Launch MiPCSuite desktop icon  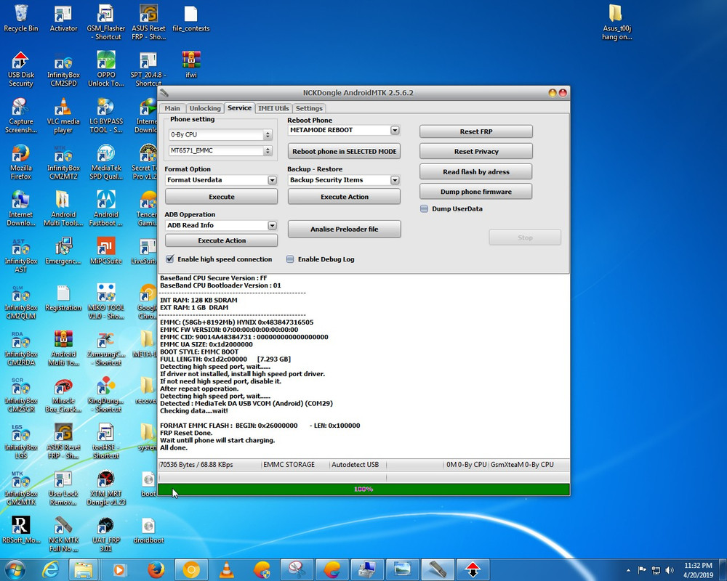pyautogui.click(x=106, y=251)
